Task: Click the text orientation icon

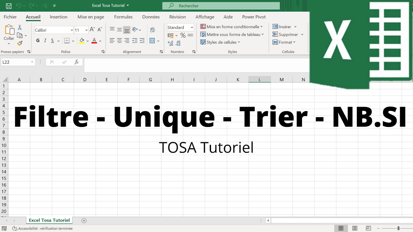Action: pyautogui.click(x=135, y=29)
